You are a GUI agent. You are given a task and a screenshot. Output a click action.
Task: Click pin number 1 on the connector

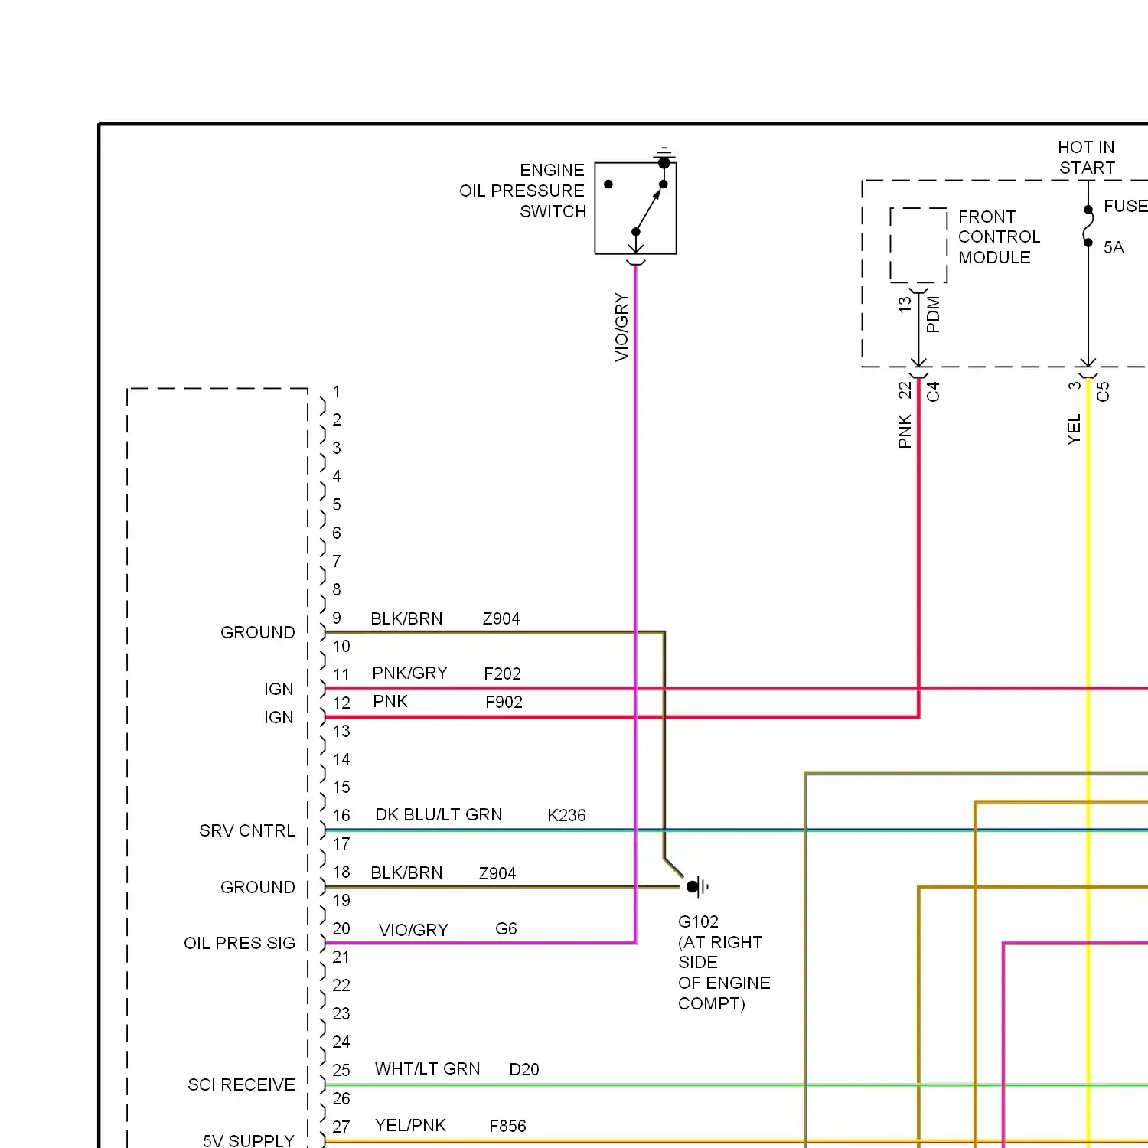(x=337, y=392)
